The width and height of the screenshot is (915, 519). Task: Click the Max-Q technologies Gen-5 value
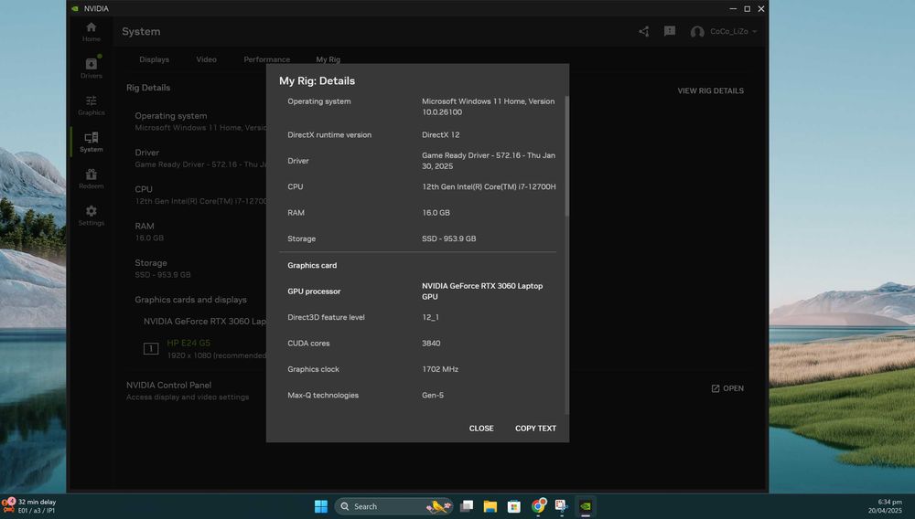point(433,395)
